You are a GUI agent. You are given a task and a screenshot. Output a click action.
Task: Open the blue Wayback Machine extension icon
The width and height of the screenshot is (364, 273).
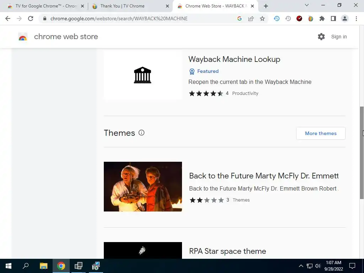coord(277,18)
